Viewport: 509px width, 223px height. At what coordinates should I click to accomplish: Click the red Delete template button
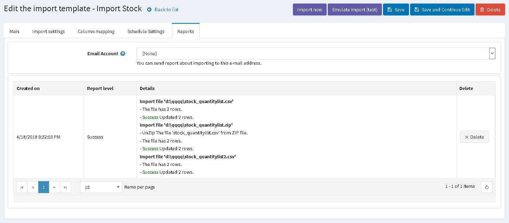pyautogui.click(x=490, y=9)
